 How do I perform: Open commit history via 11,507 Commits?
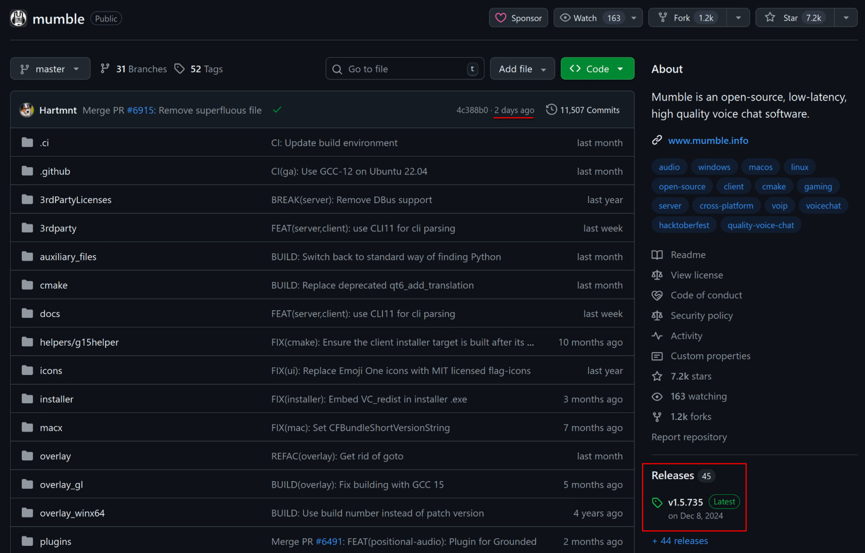tap(583, 110)
